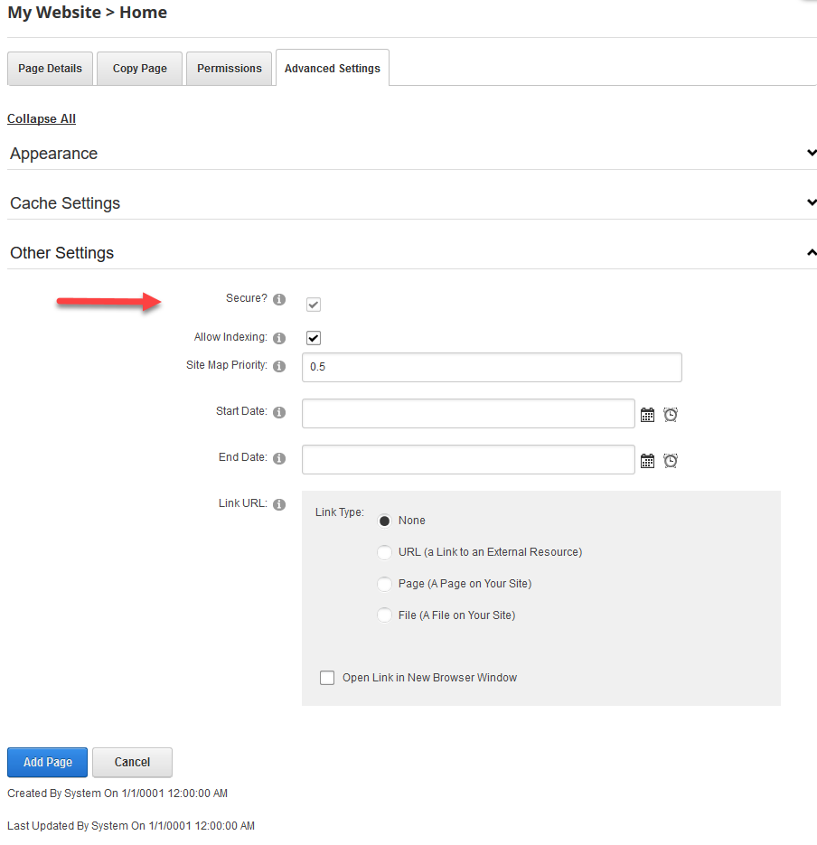Click the Site Map Priority info icon
The image size is (817, 845).
(x=279, y=365)
